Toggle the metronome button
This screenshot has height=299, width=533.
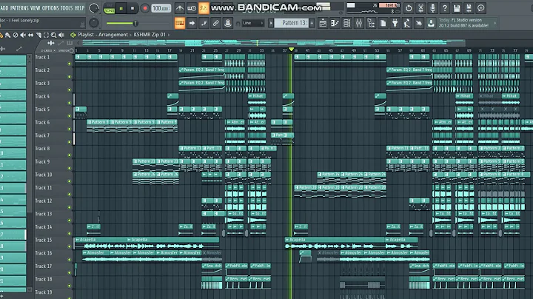(180, 8)
